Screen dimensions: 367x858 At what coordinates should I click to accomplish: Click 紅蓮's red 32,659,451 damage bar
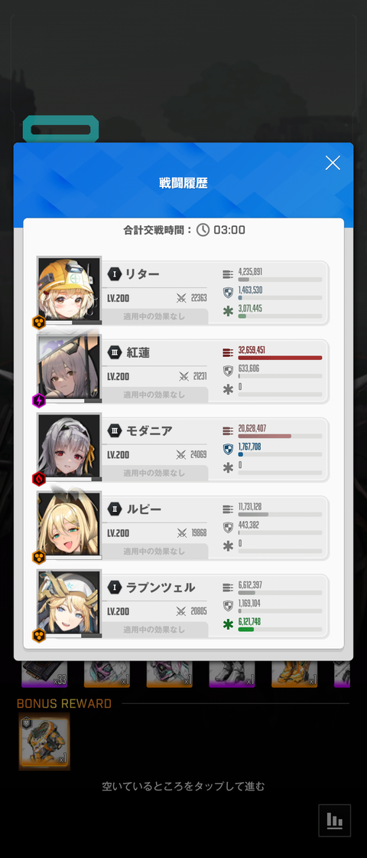tap(280, 358)
